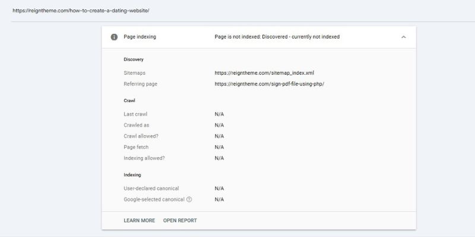The width and height of the screenshot is (475, 237).
Task: Click the 'Page is not indexed' status text
Action: click(x=277, y=37)
